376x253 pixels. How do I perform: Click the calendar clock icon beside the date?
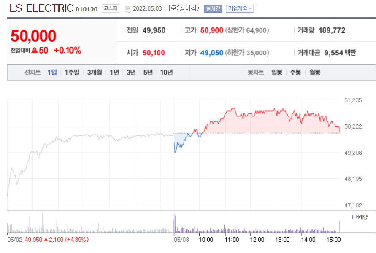(128, 9)
